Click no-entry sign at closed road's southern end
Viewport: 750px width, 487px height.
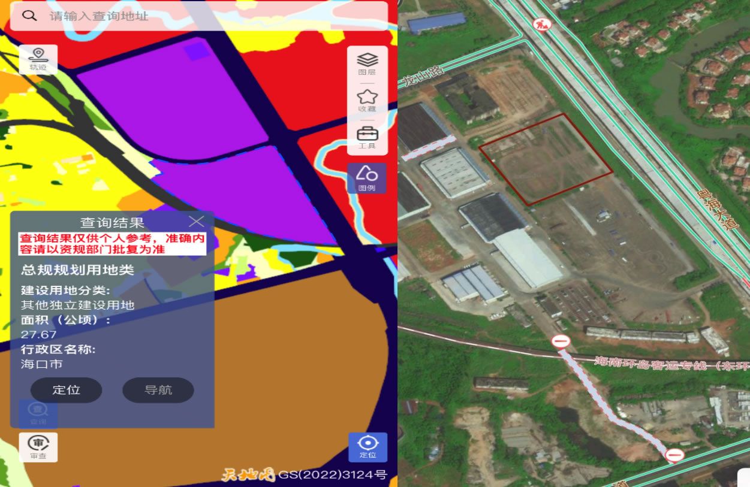[x=674, y=455]
